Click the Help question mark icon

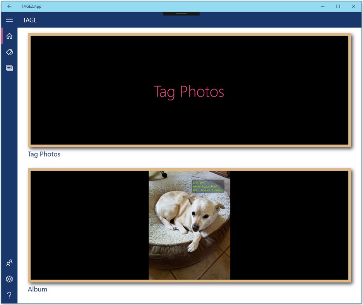click(9, 295)
